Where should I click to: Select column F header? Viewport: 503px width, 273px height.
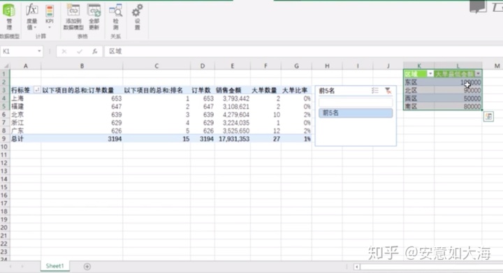click(x=265, y=66)
